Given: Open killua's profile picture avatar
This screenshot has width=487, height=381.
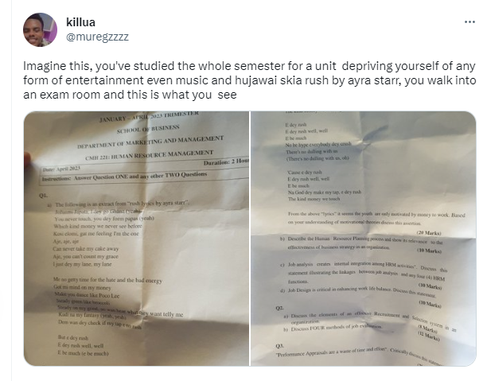Looking at the screenshot, I should [x=40, y=29].
